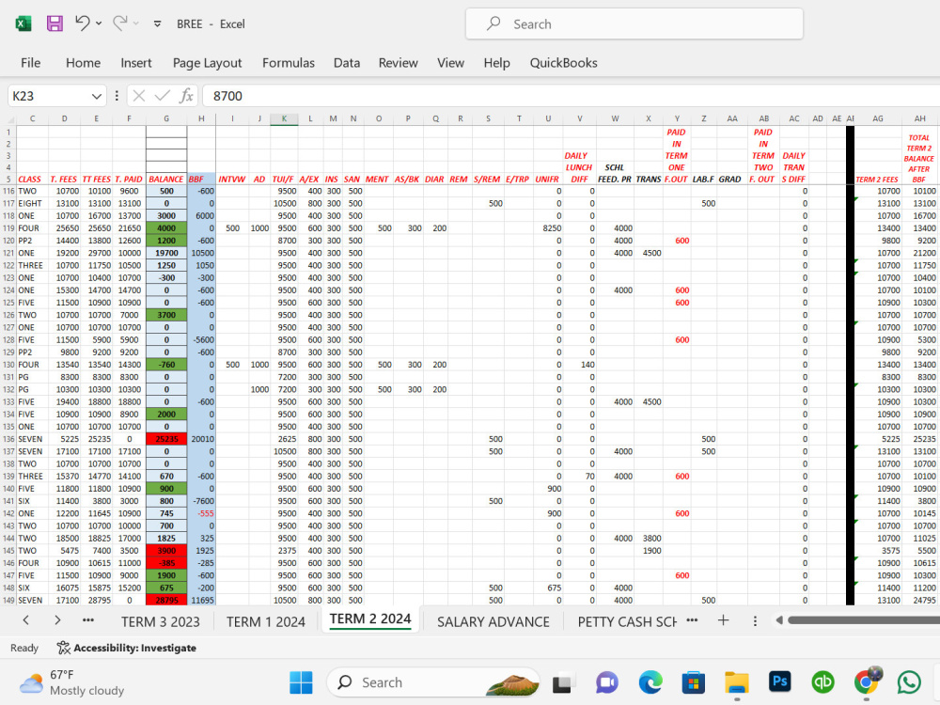Click the horizontal scrollbar thumb
This screenshot has height=705, width=940.
click(864, 620)
